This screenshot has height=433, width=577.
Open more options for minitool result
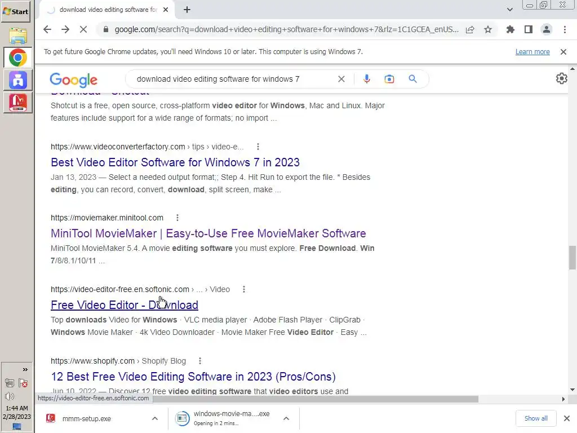click(x=177, y=218)
